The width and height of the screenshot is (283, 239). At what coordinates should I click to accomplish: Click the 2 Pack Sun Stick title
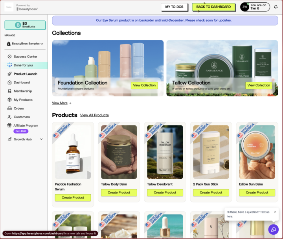[x=206, y=184]
